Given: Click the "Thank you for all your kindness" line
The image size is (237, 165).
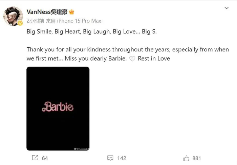Looking at the screenshot, I should tap(128, 49).
